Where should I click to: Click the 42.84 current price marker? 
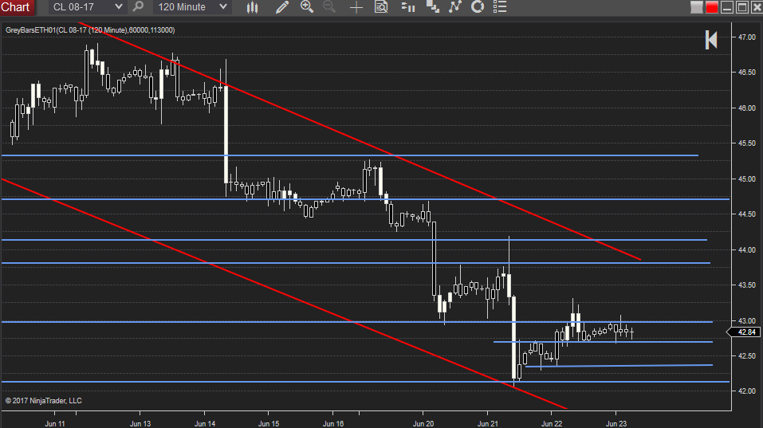click(x=744, y=332)
